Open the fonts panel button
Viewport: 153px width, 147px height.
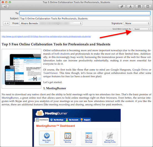(130, 7)
